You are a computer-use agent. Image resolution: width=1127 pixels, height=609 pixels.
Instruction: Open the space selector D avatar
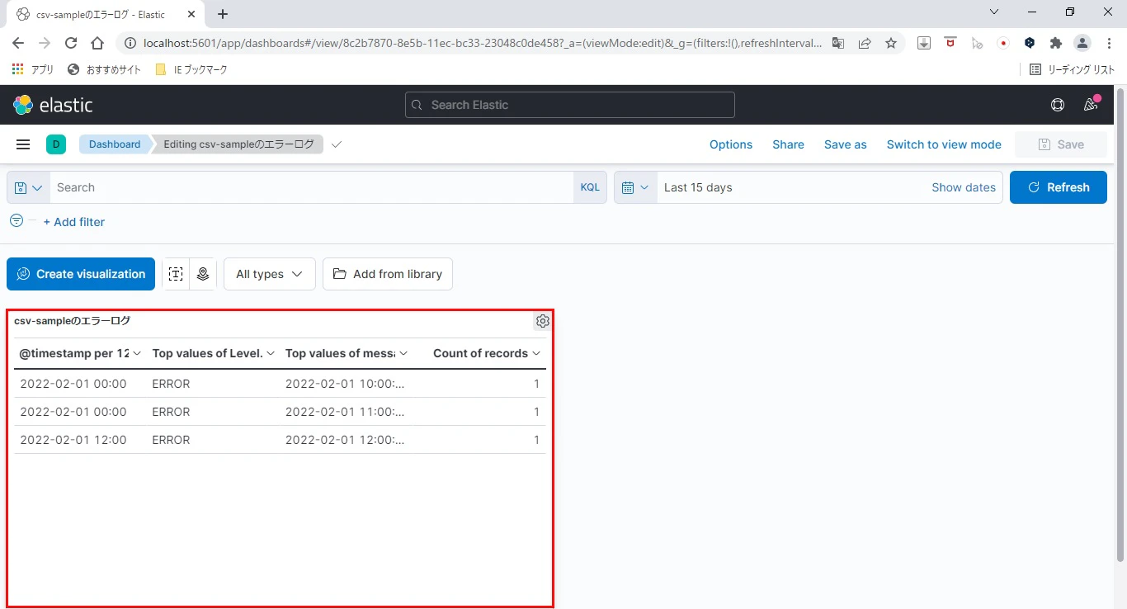pyautogui.click(x=56, y=144)
